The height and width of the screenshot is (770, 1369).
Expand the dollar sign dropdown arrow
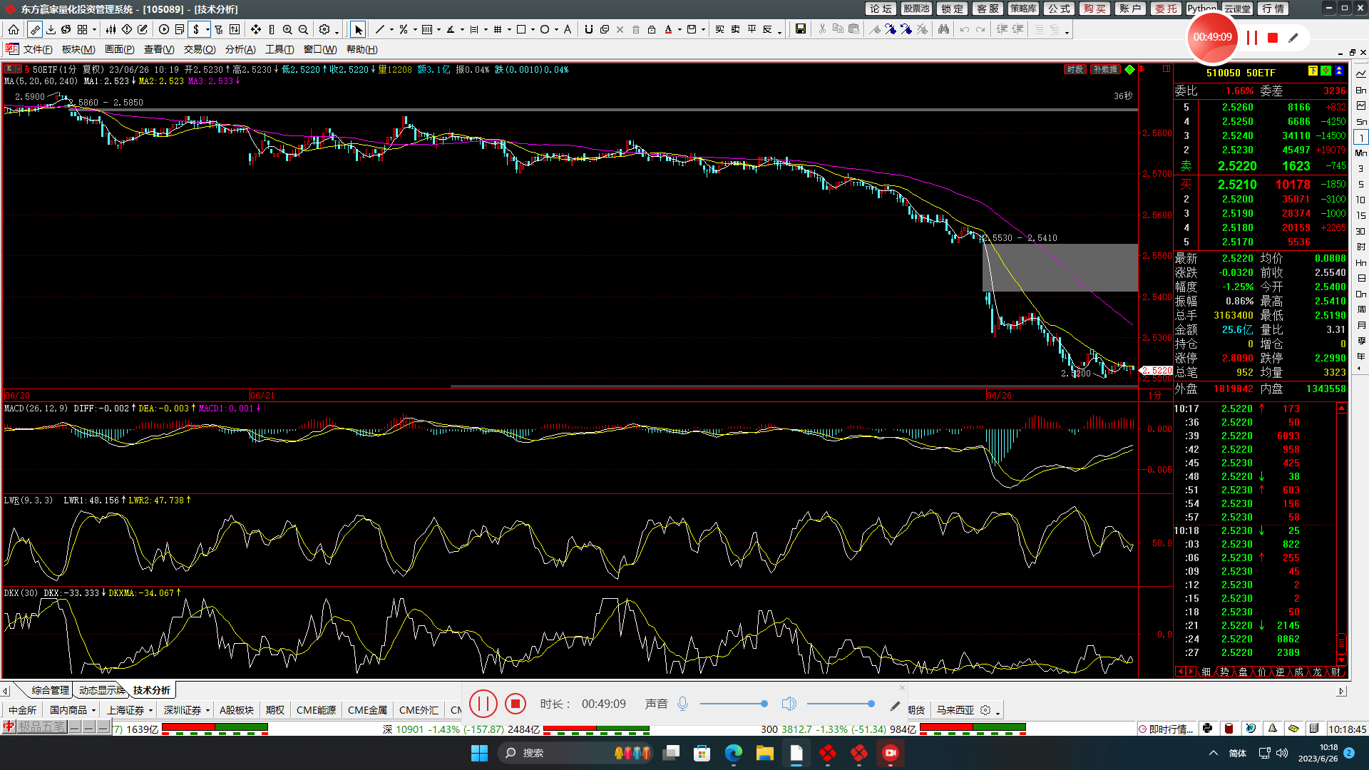click(x=207, y=30)
